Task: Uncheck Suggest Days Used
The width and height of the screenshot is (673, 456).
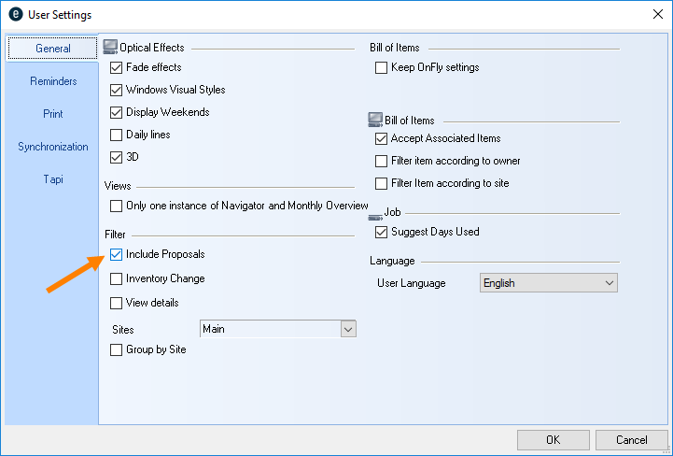Action: click(x=381, y=232)
